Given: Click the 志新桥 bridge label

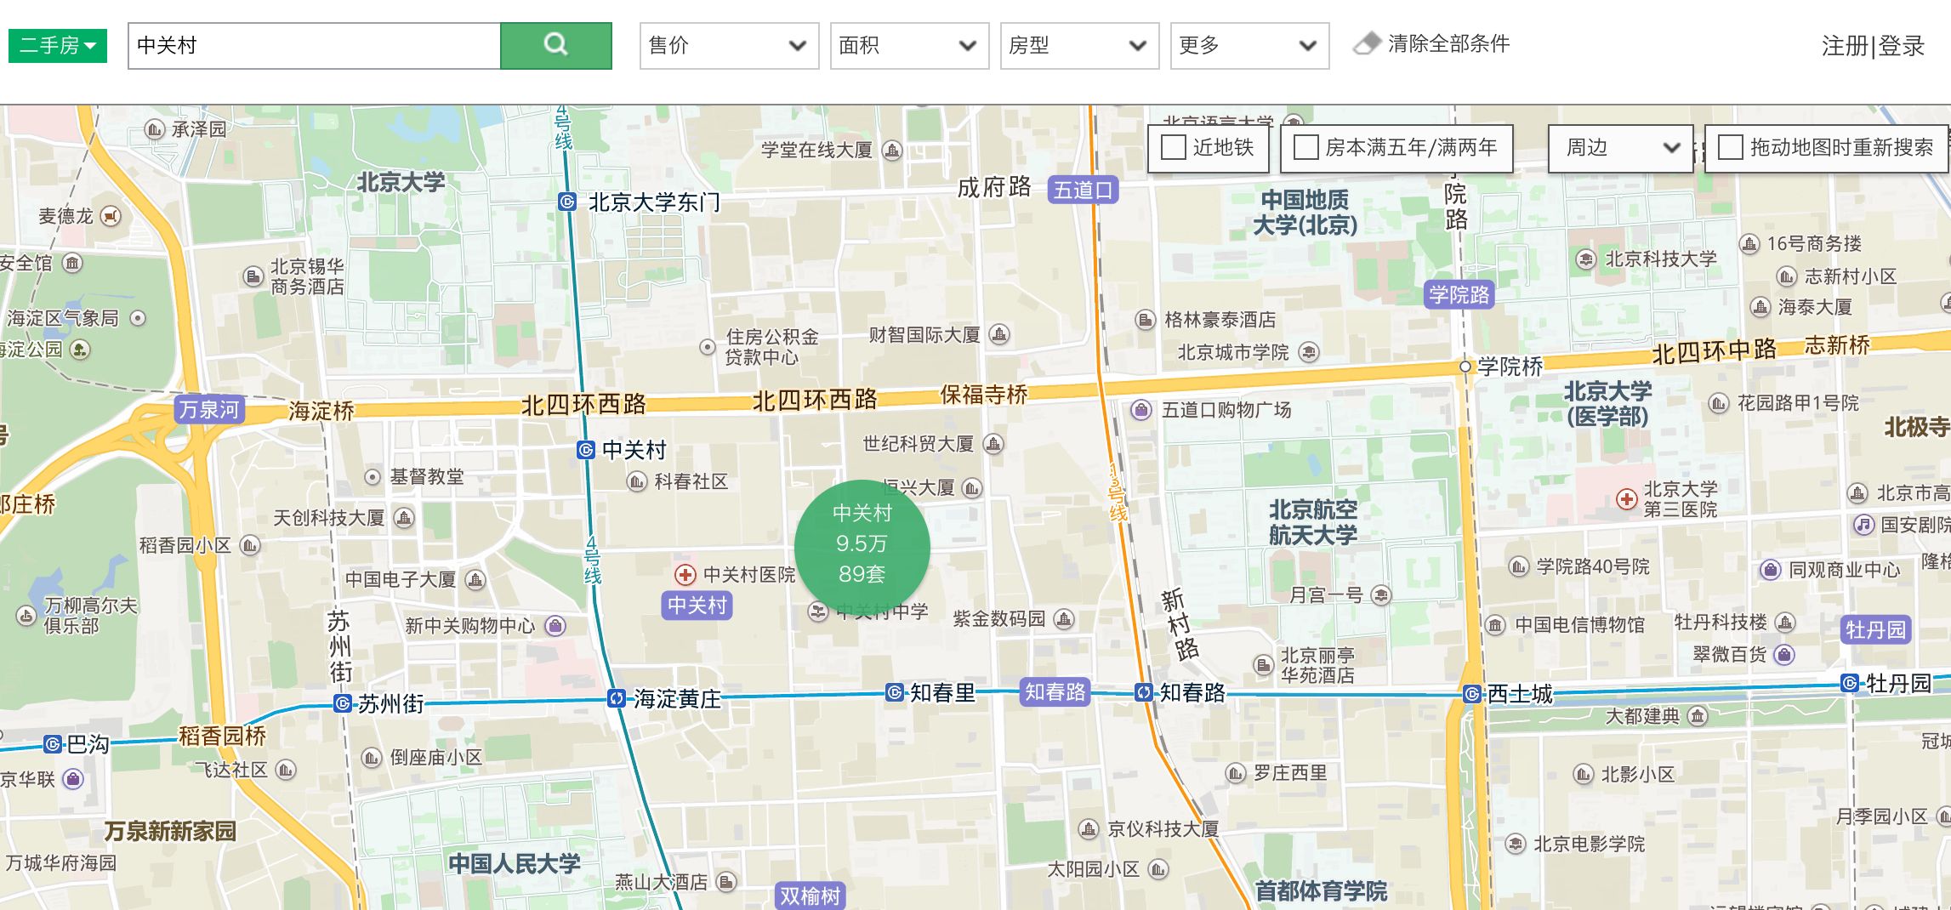Looking at the screenshot, I should [x=1838, y=345].
